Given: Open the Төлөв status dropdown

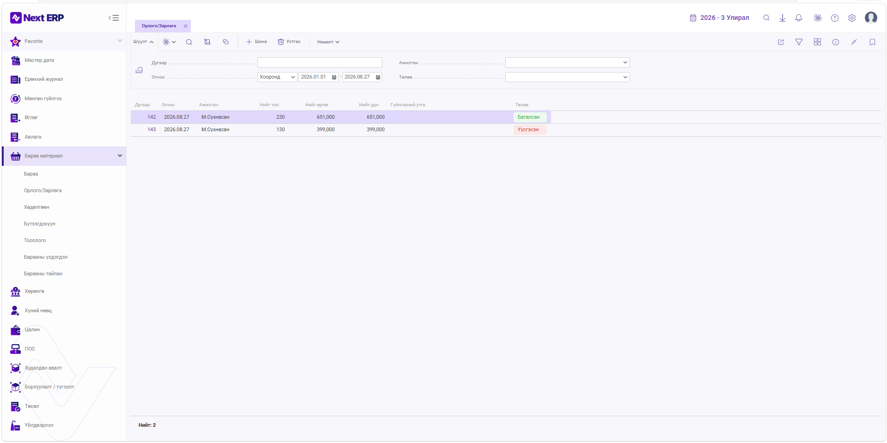Looking at the screenshot, I should [567, 77].
